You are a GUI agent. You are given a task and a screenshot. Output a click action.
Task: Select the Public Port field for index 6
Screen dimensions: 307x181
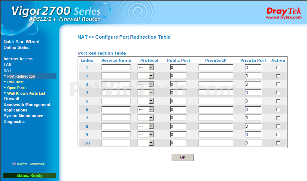[178, 109]
